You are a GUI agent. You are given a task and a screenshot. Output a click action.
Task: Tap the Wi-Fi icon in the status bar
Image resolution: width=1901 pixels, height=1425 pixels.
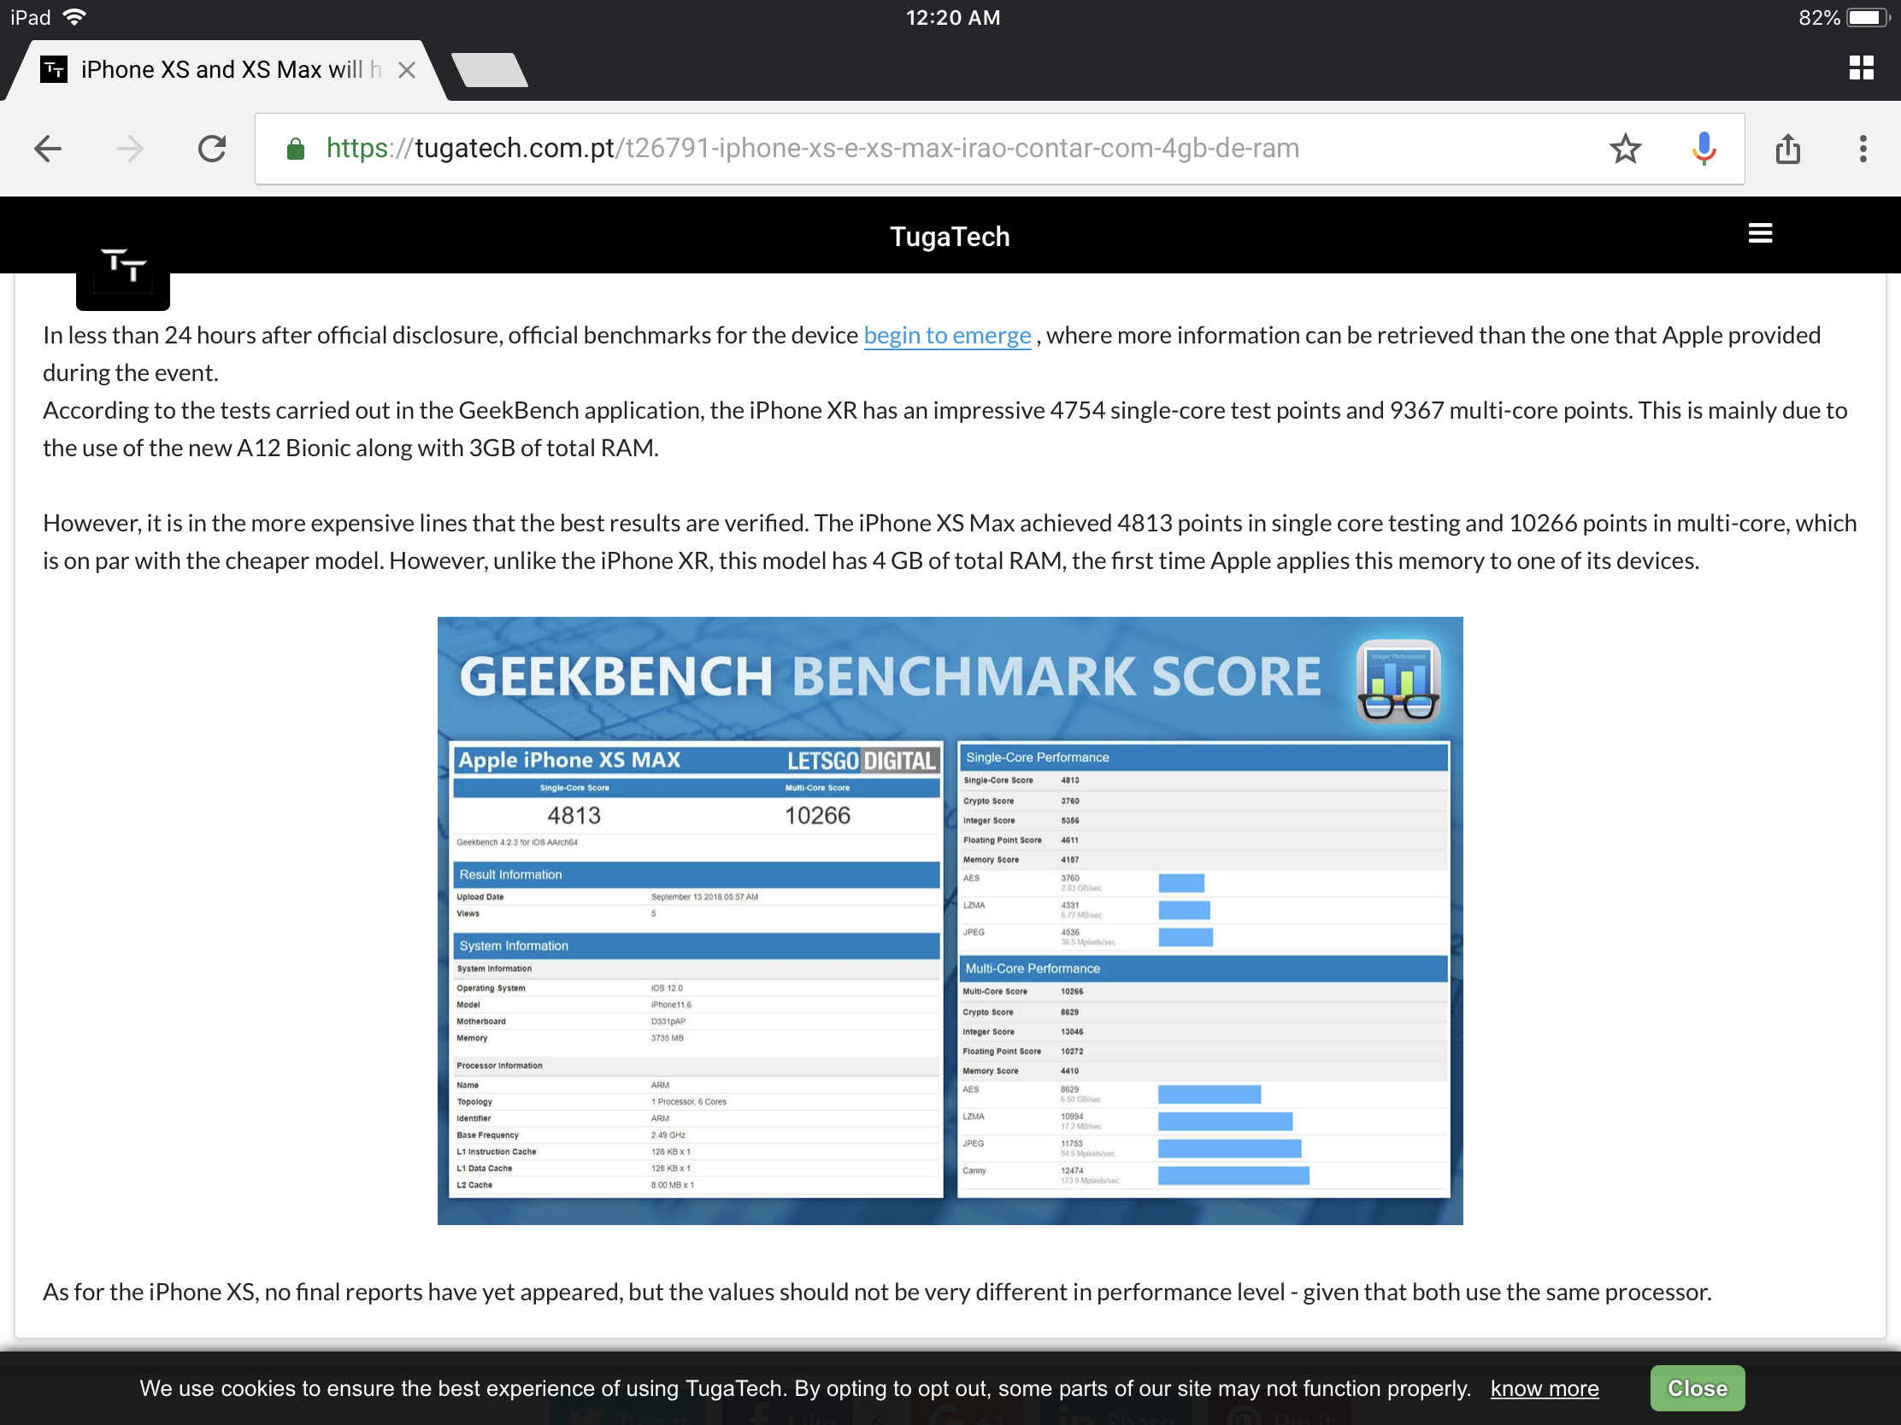point(74,17)
